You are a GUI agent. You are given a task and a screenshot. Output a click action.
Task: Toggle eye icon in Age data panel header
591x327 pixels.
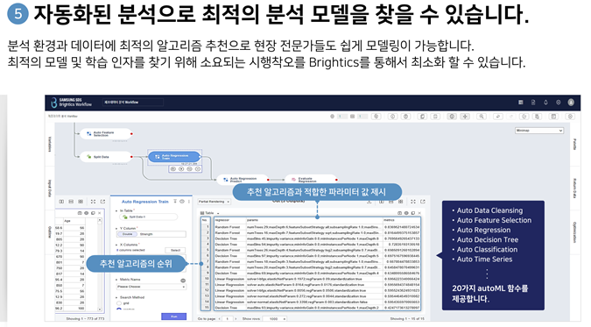(x=87, y=213)
